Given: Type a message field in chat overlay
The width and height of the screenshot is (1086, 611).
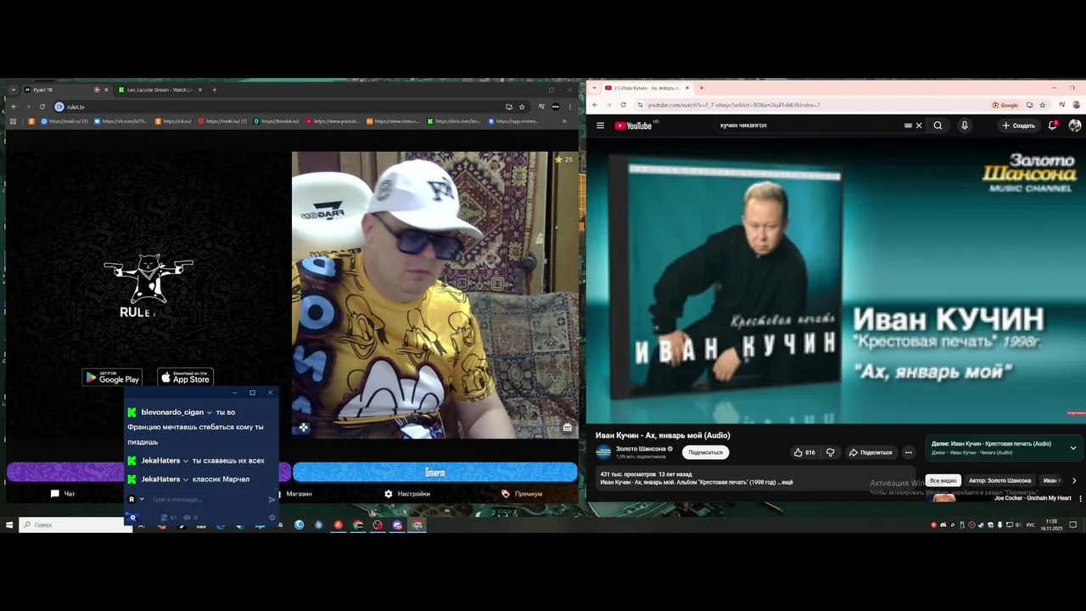Looking at the screenshot, I should 208,500.
